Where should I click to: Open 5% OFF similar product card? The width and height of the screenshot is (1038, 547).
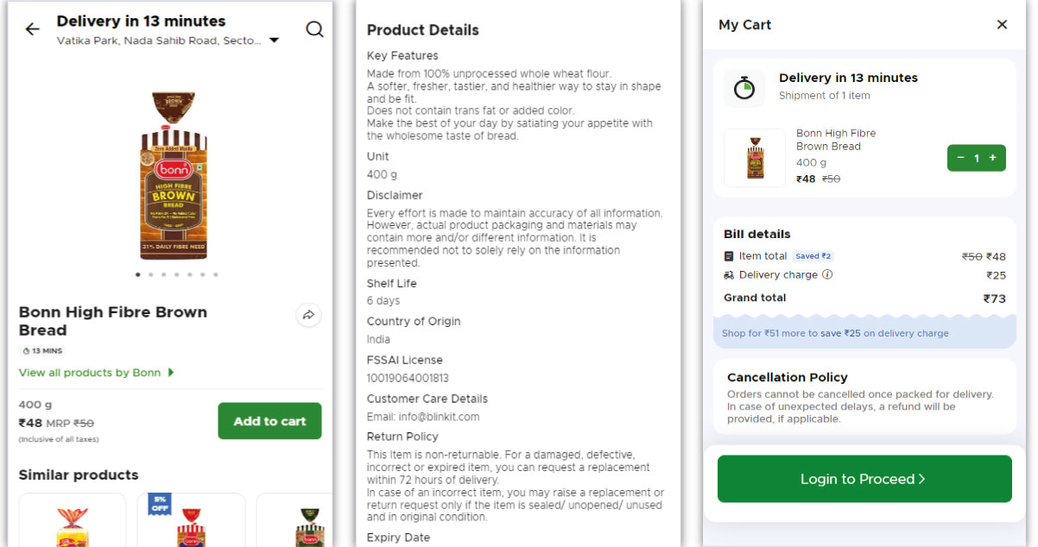191,520
